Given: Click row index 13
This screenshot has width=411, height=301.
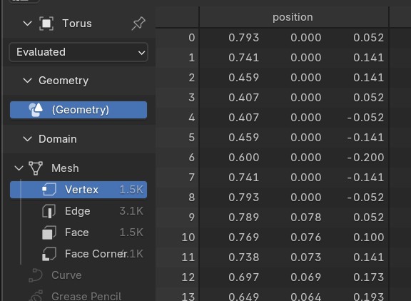Looking at the screenshot, I should [x=188, y=297].
